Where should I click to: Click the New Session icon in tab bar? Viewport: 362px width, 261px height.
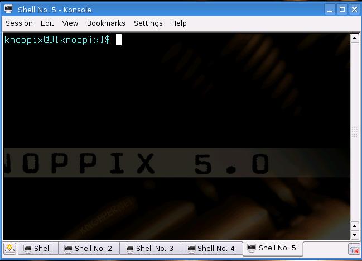click(x=9, y=249)
